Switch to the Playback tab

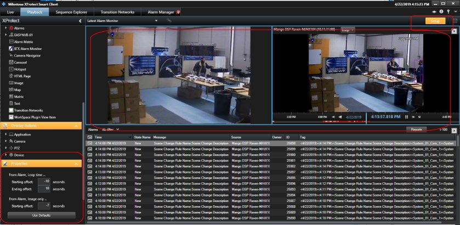point(35,12)
